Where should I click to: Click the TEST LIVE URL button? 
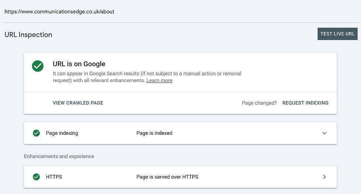(x=337, y=34)
